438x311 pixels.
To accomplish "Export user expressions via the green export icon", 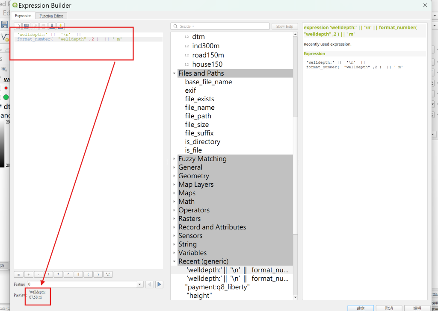I will tap(61, 26).
